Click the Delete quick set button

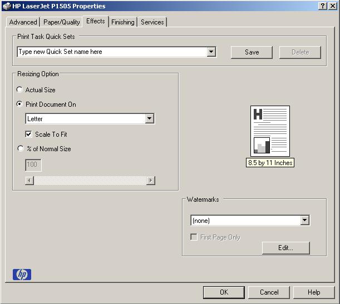(300, 52)
